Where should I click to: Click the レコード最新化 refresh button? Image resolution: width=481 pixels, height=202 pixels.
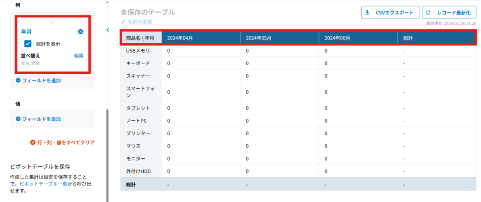(x=450, y=13)
